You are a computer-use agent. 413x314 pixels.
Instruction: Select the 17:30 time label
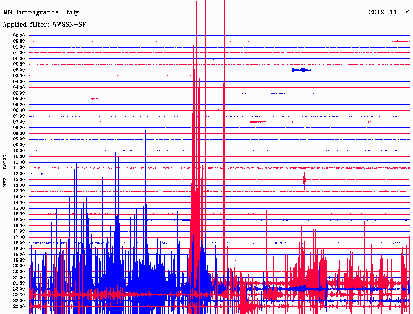(x=19, y=237)
